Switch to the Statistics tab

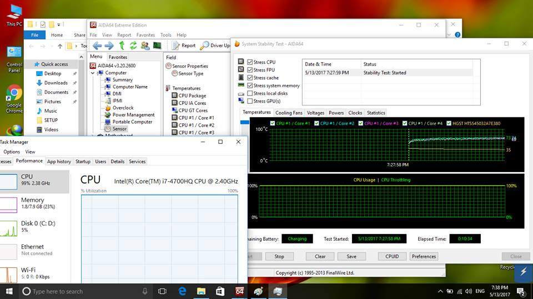pos(376,113)
